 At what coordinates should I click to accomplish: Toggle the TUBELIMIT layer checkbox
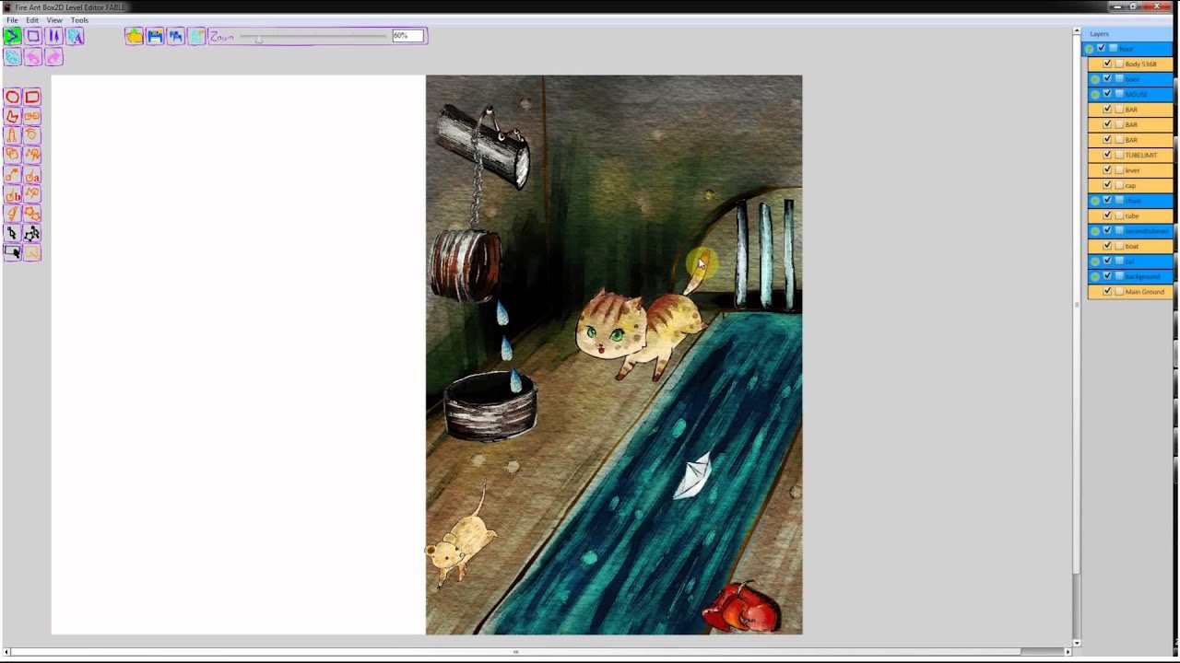pos(1107,155)
